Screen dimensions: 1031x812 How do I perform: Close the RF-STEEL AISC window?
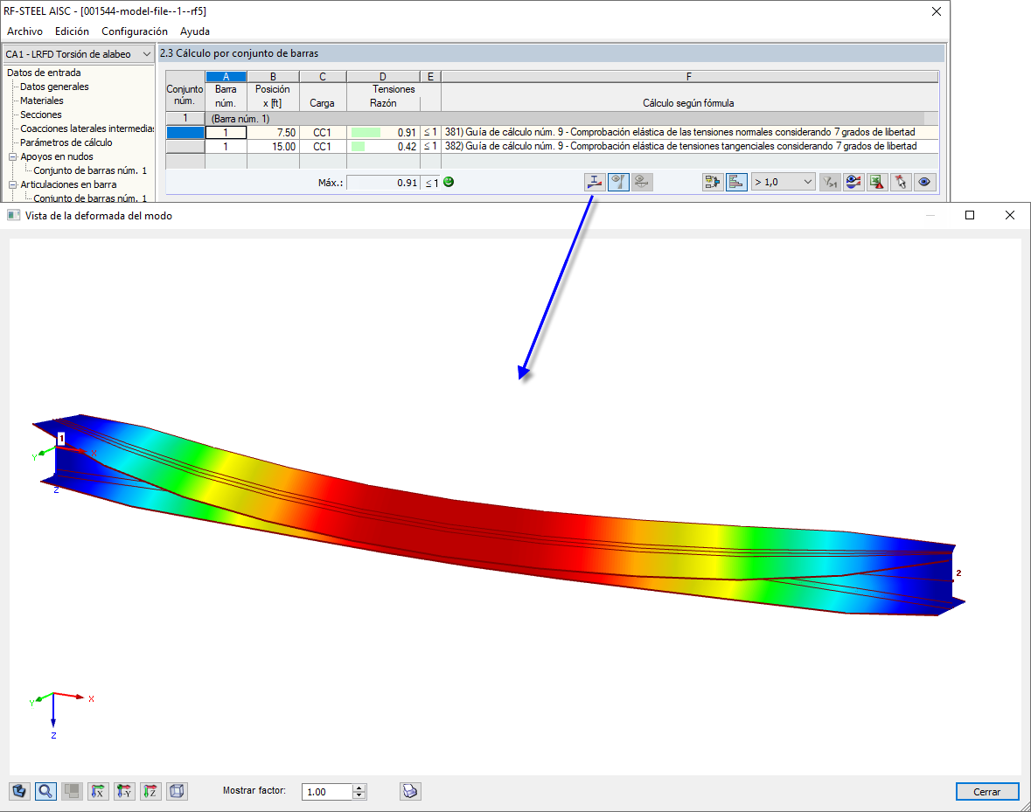pos(937,11)
